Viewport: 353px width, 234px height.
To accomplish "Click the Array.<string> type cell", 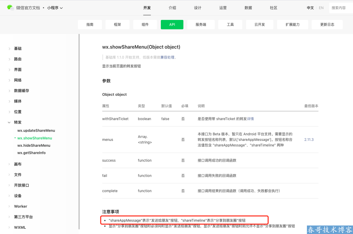I will click(x=145, y=140).
